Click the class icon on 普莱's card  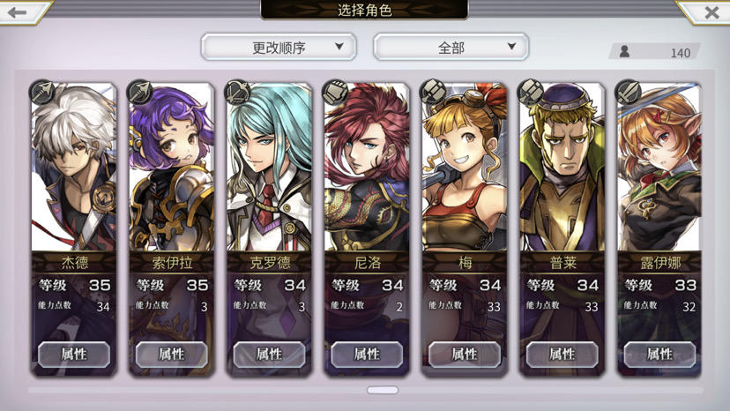pos(531,92)
